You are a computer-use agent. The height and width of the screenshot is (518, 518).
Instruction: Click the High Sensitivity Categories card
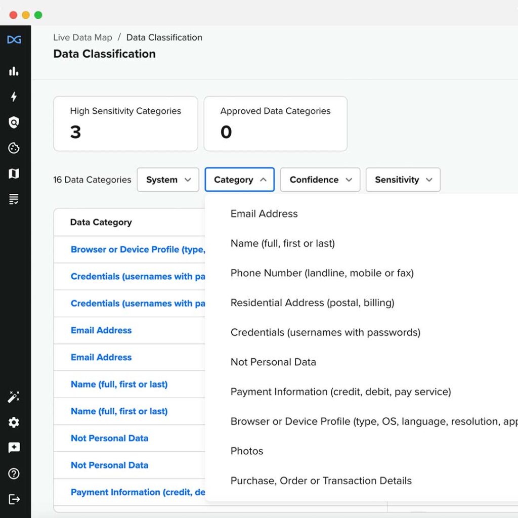125,123
